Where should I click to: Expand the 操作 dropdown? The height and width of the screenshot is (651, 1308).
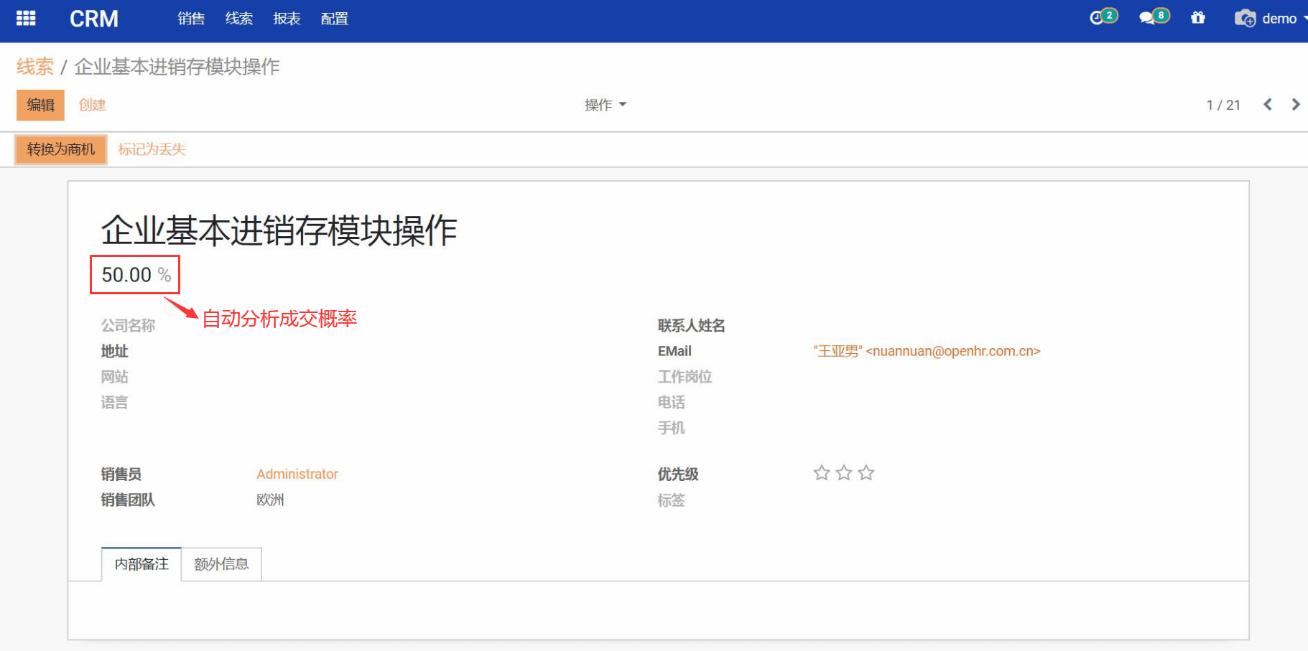605,105
